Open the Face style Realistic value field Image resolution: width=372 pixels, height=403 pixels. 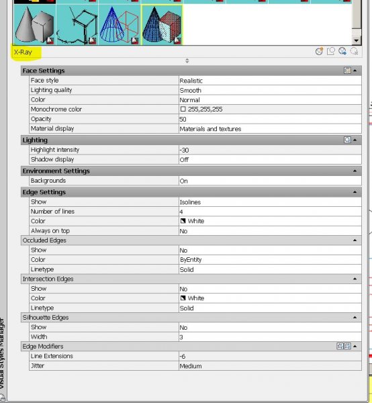tap(270, 81)
